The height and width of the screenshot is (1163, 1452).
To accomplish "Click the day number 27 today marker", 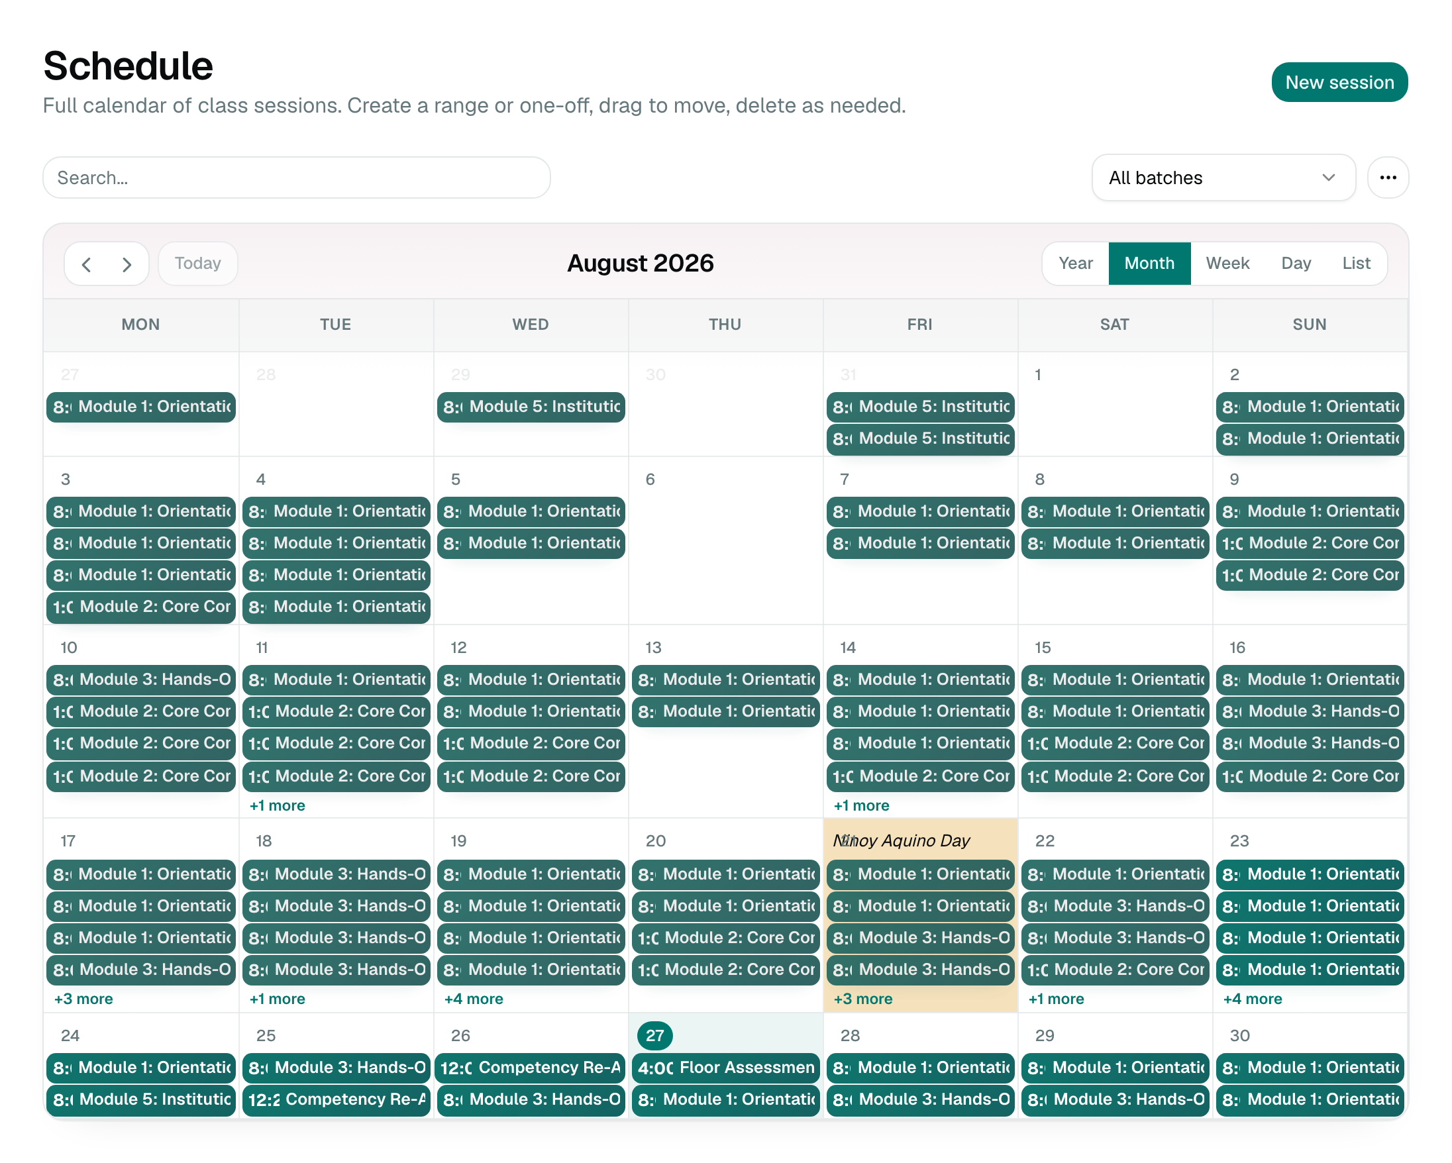I will [654, 1036].
